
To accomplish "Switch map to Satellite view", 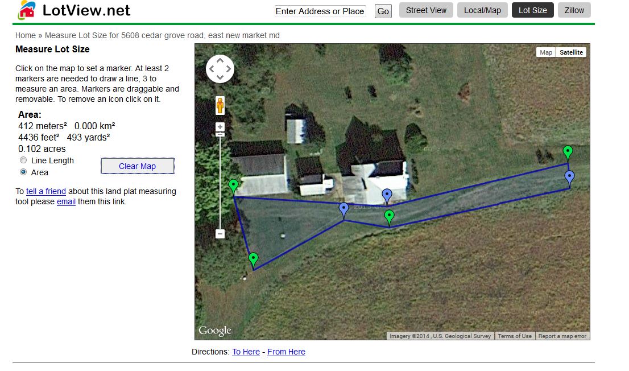I will [x=571, y=52].
